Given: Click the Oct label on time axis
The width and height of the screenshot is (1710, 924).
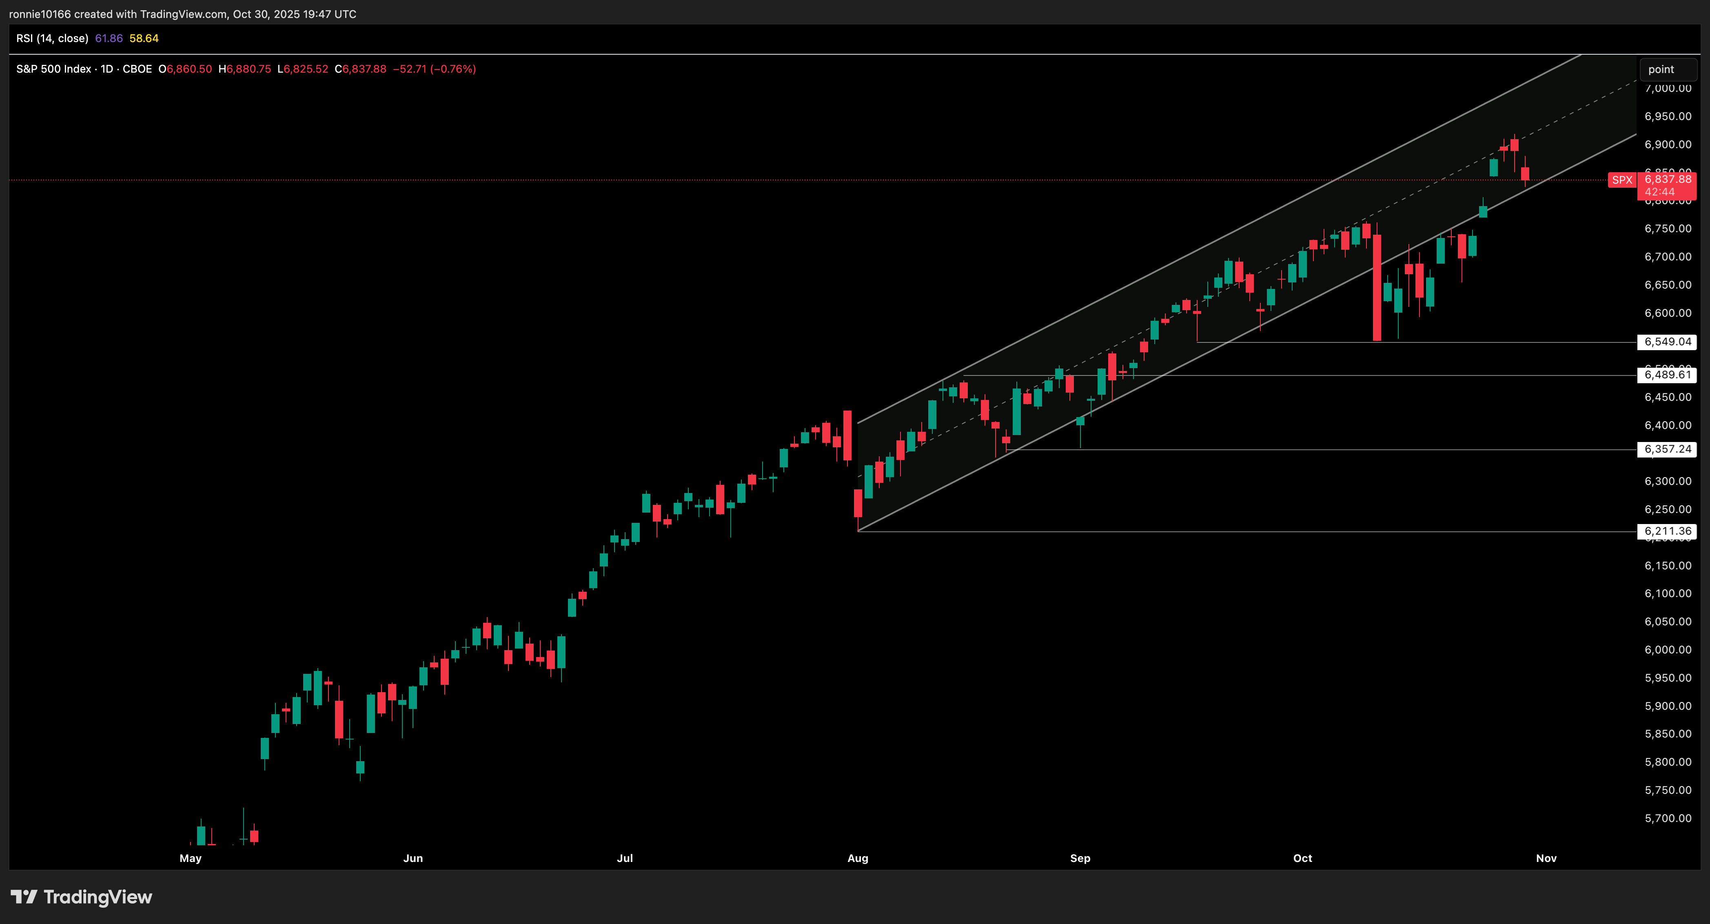Looking at the screenshot, I should 1302,858.
